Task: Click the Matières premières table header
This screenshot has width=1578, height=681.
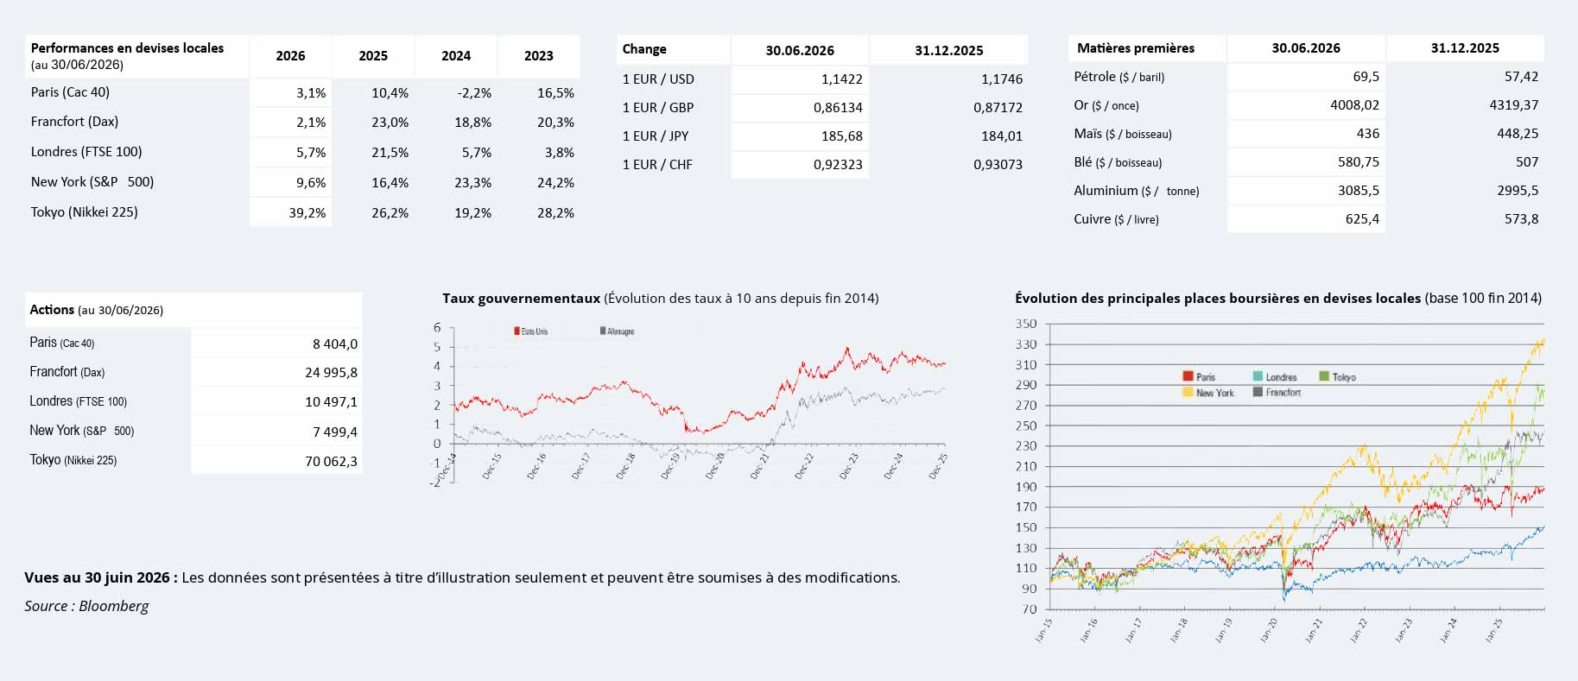Action: (1136, 48)
